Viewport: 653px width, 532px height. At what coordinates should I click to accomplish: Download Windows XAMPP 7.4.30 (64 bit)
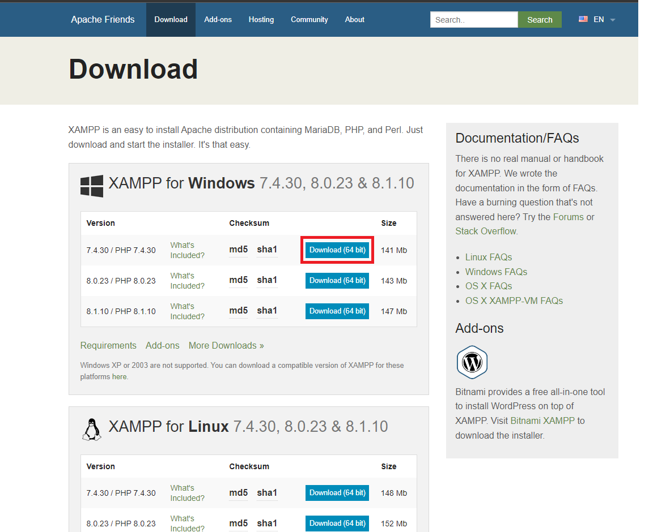[x=337, y=250]
